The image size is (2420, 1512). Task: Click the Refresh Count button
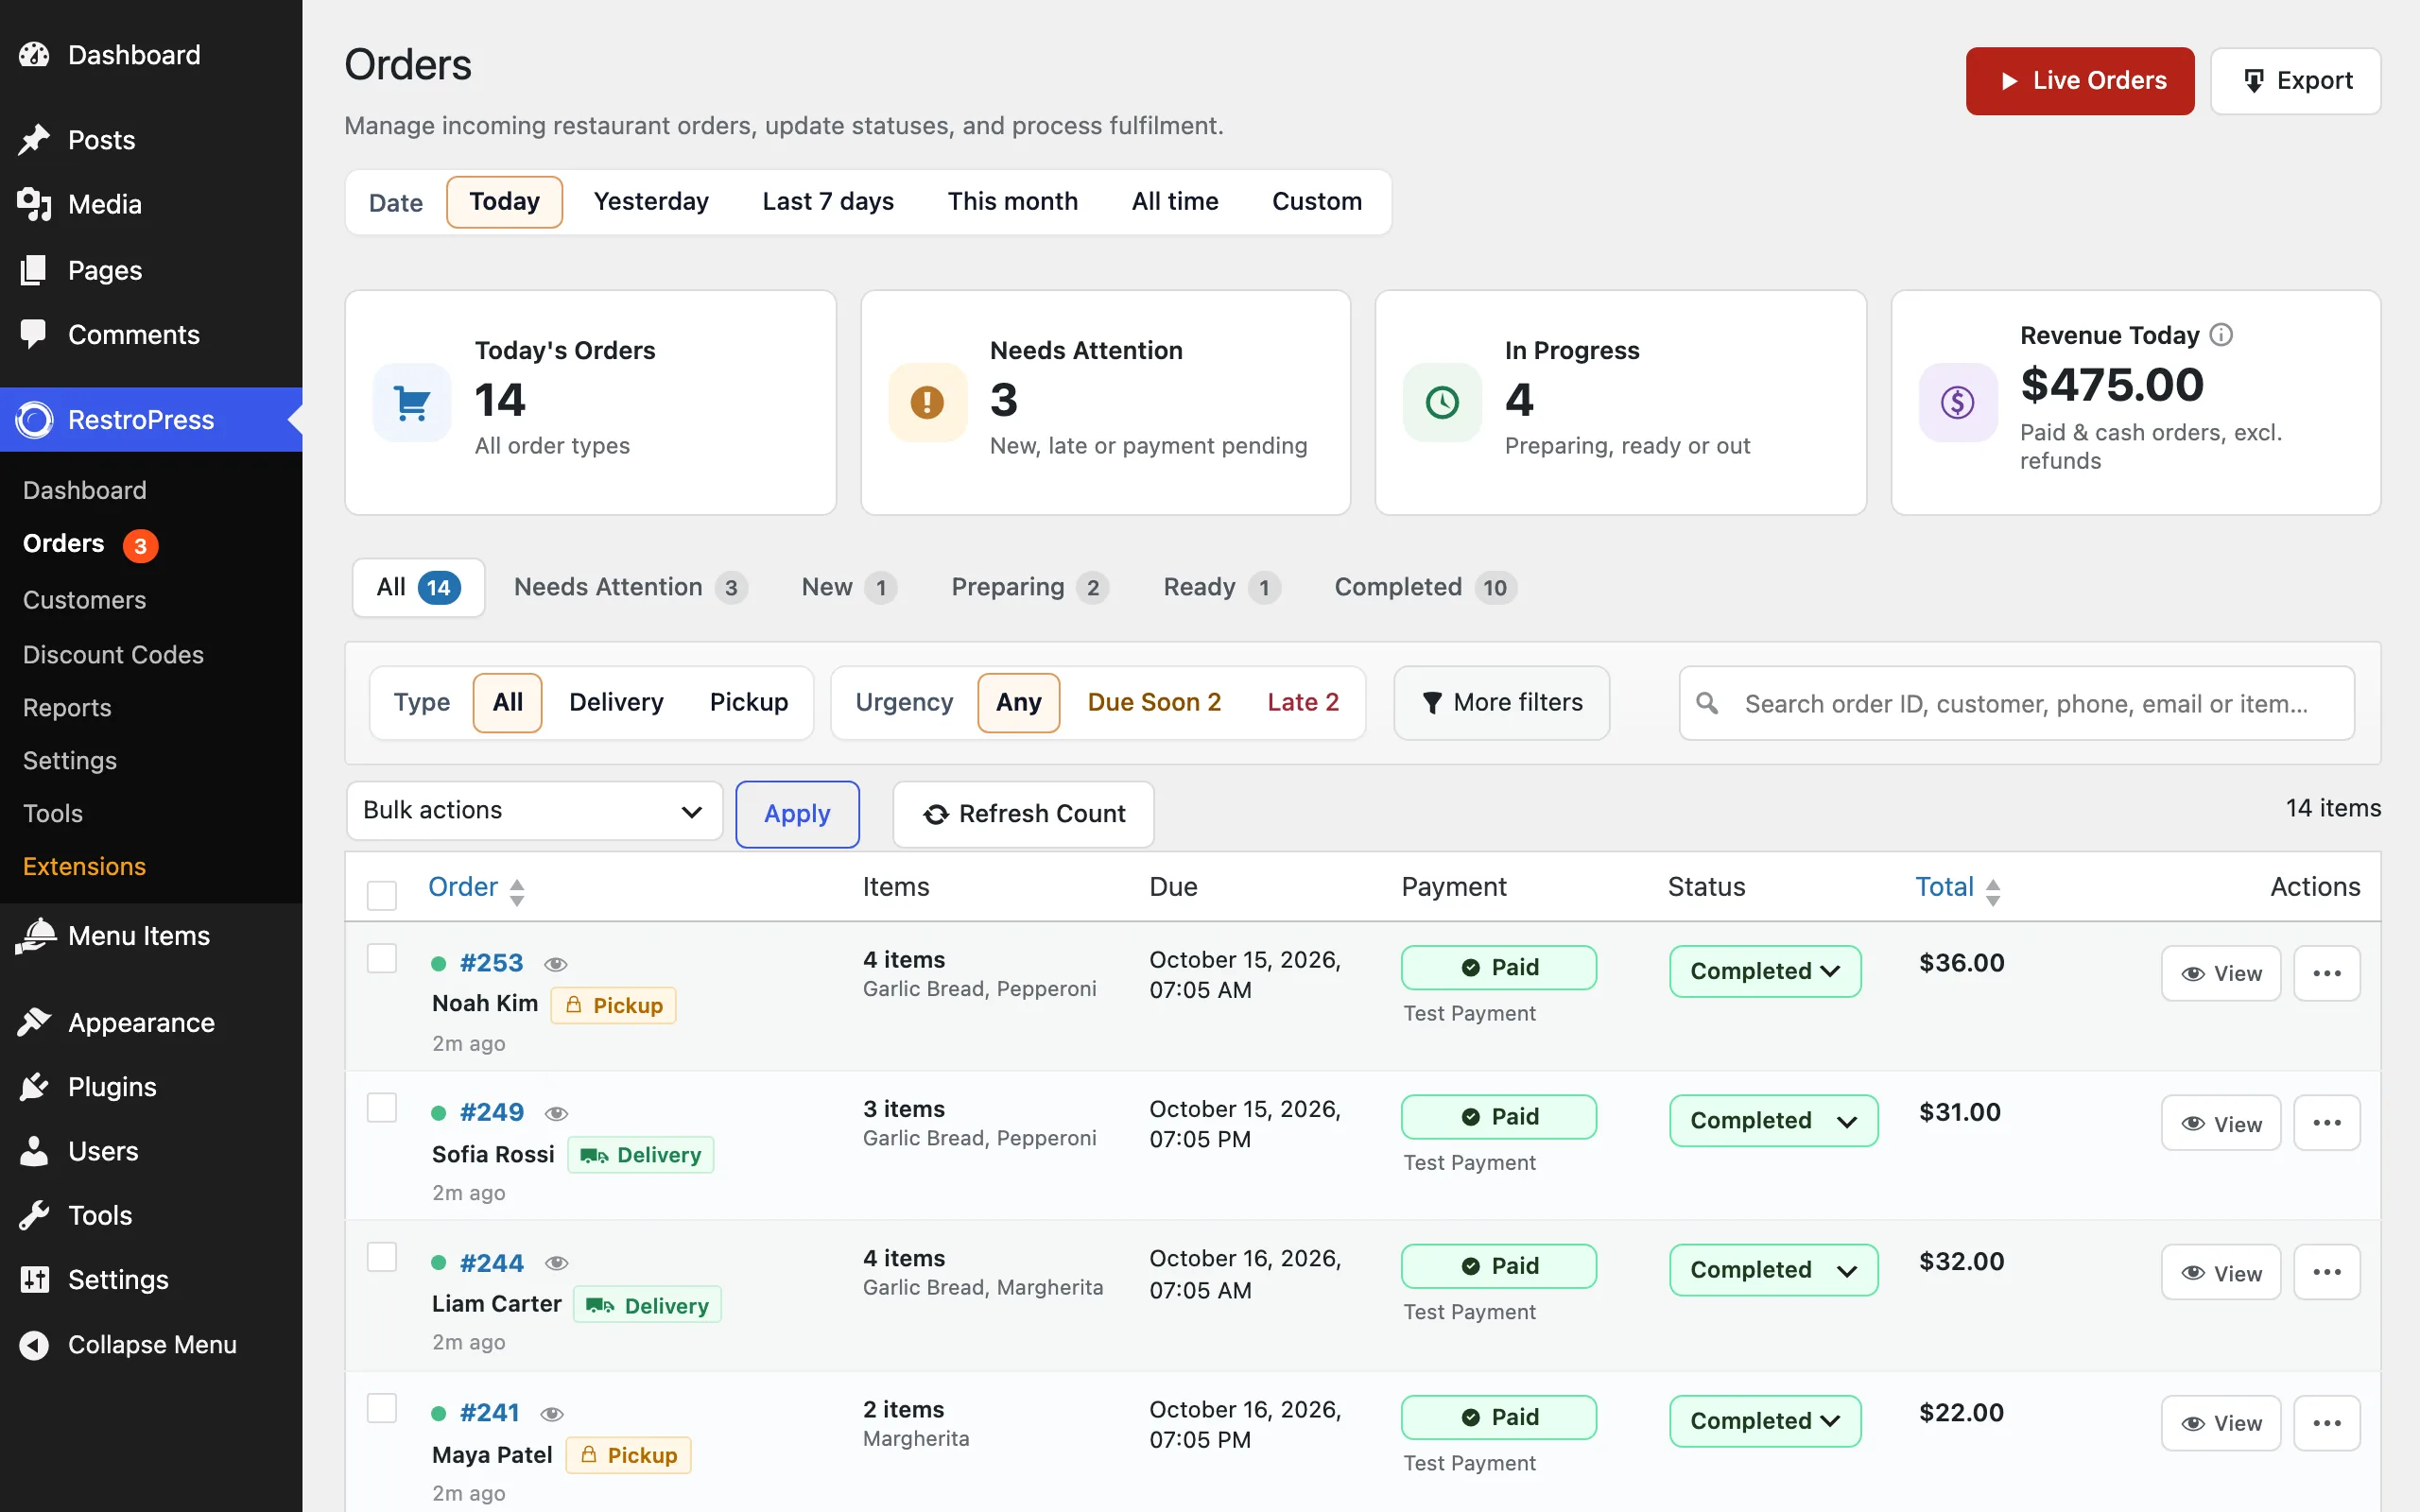[1023, 814]
